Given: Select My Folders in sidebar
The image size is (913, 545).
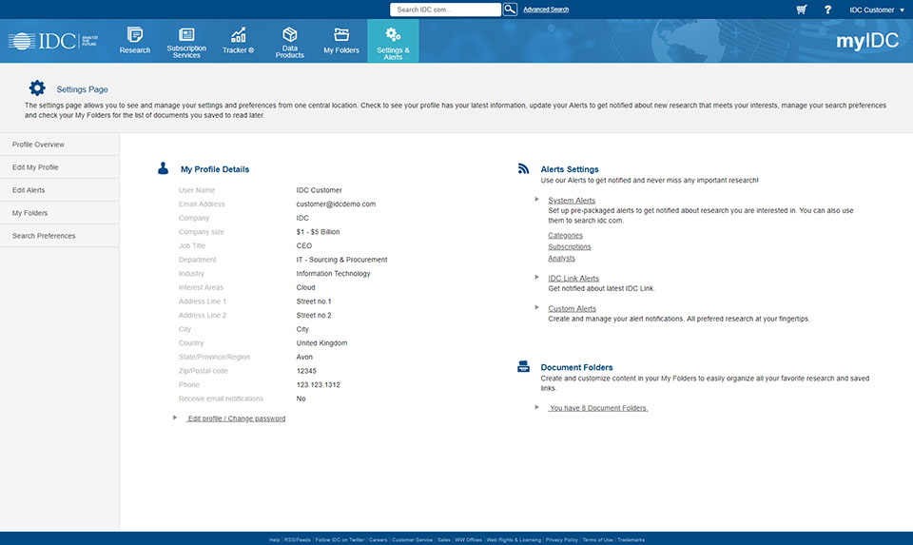Looking at the screenshot, I should pyautogui.click(x=59, y=212).
